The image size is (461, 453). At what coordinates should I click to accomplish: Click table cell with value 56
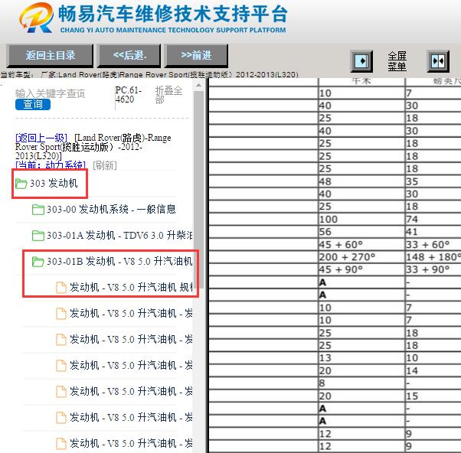tap(361, 232)
